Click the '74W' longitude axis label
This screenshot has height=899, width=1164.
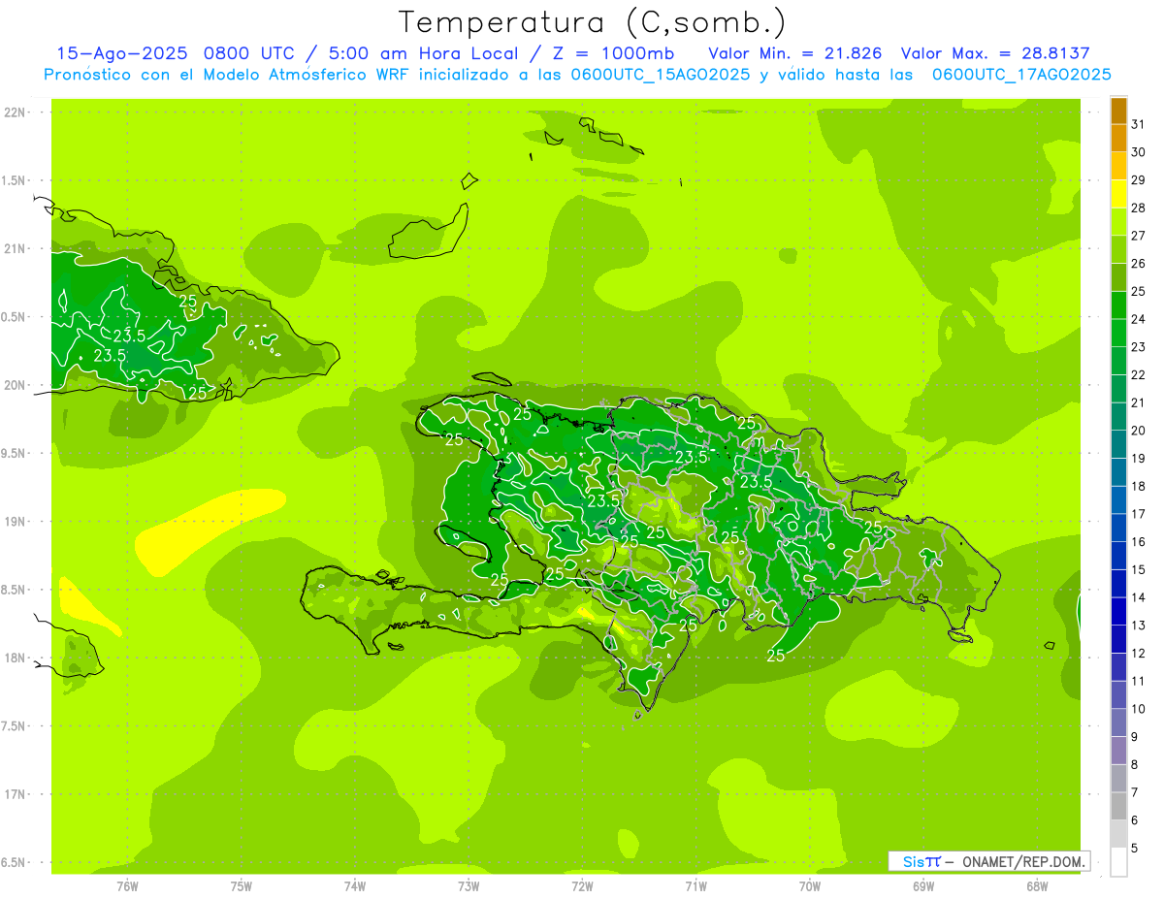click(355, 885)
